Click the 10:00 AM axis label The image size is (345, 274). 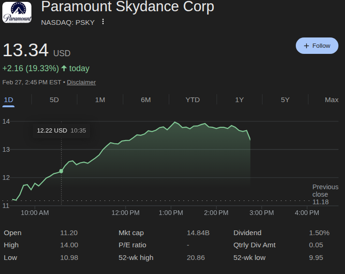pos(35,213)
